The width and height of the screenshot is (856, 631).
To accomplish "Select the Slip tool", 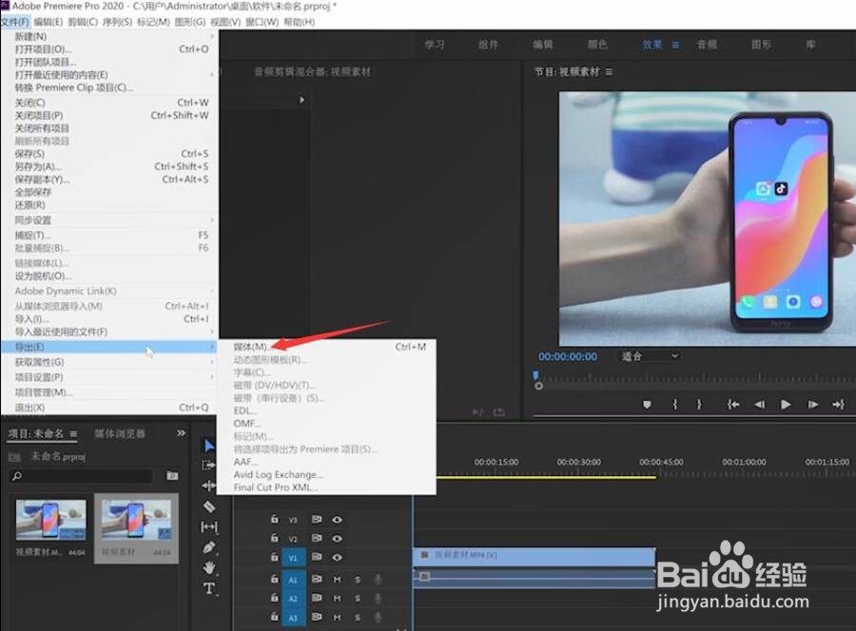I will (209, 526).
